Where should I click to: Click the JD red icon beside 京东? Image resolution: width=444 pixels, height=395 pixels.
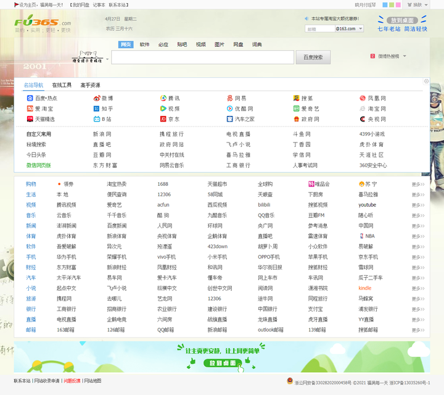[163, 119]
